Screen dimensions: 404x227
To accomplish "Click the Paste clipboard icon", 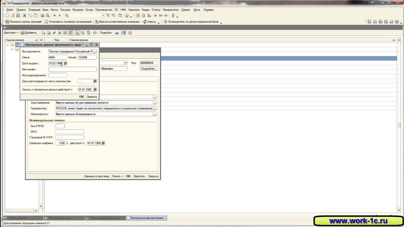I will tap(36, 15).
